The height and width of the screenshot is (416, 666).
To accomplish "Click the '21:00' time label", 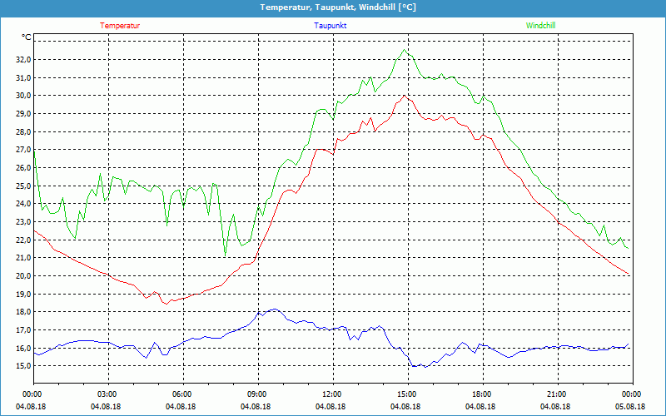I will (x=558, y=394).
